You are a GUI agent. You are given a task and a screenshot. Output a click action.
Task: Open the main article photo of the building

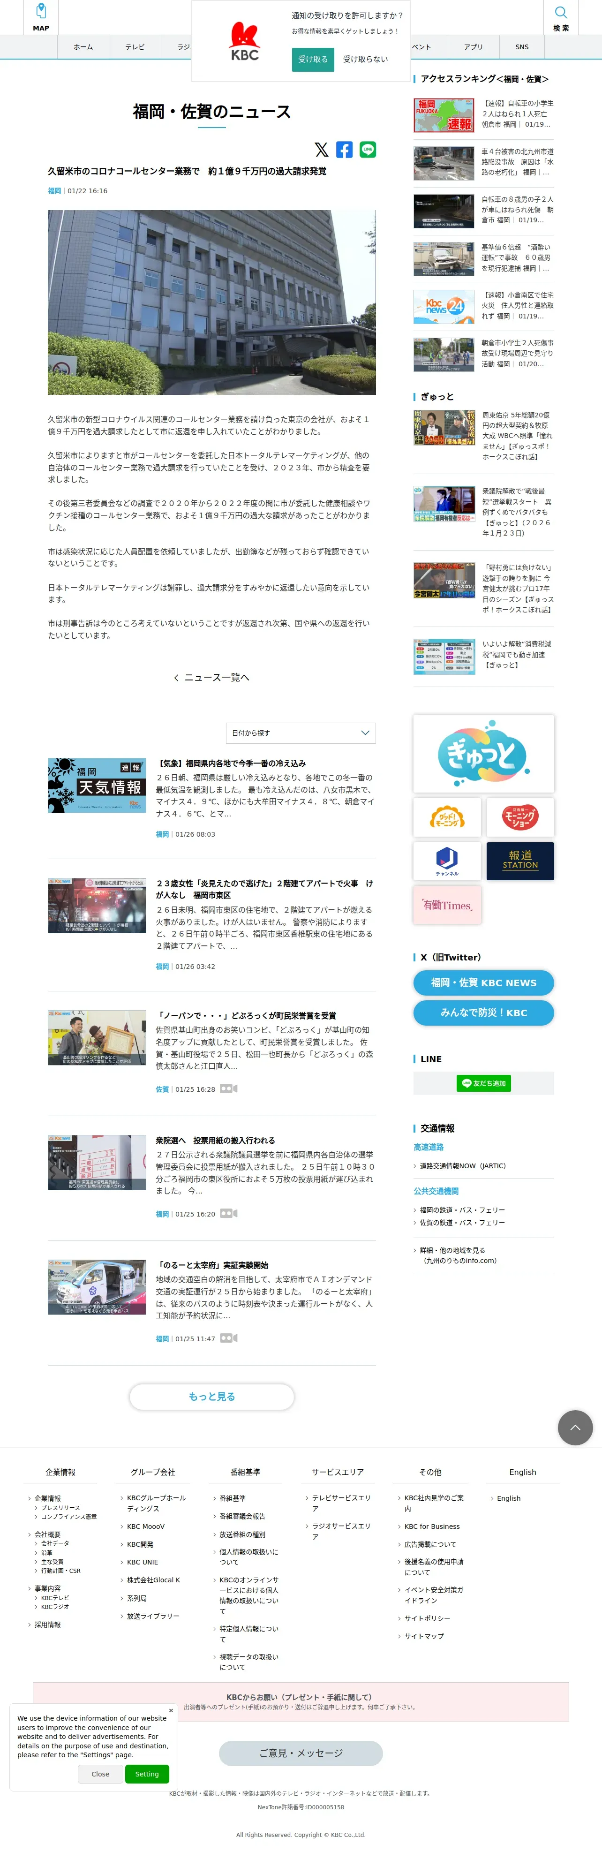point(211,302)
